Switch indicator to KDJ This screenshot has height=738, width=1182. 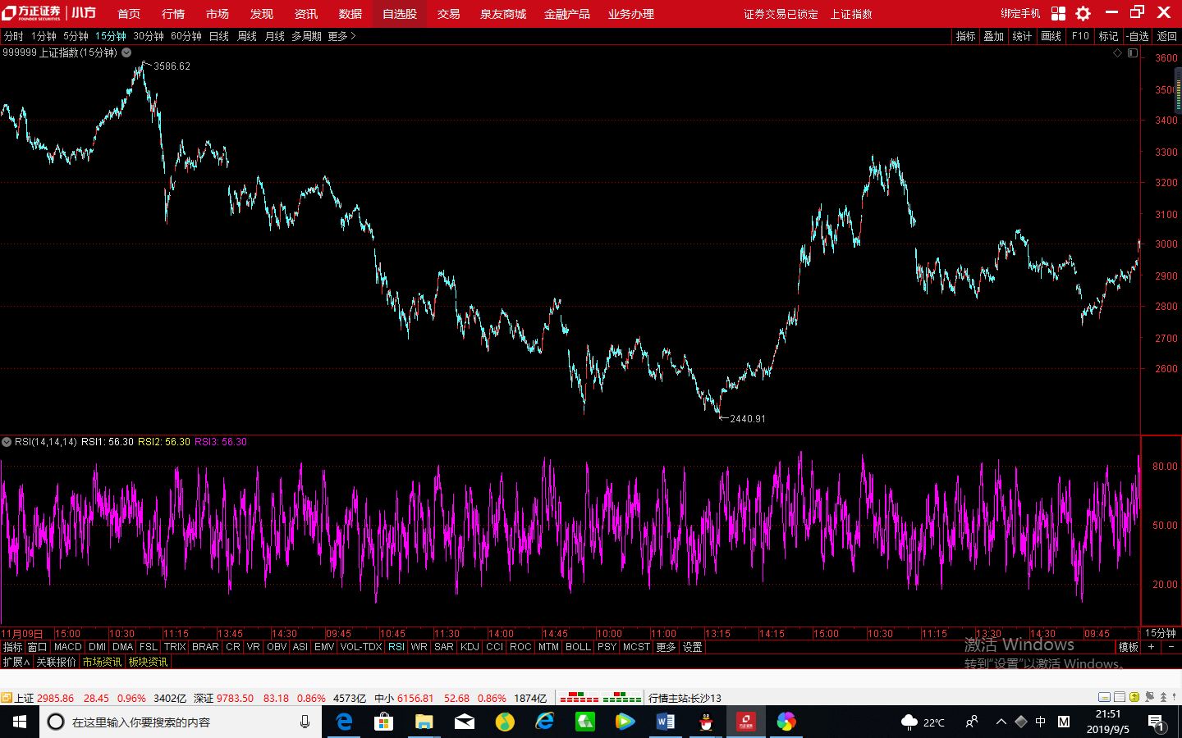pos(470,647)
